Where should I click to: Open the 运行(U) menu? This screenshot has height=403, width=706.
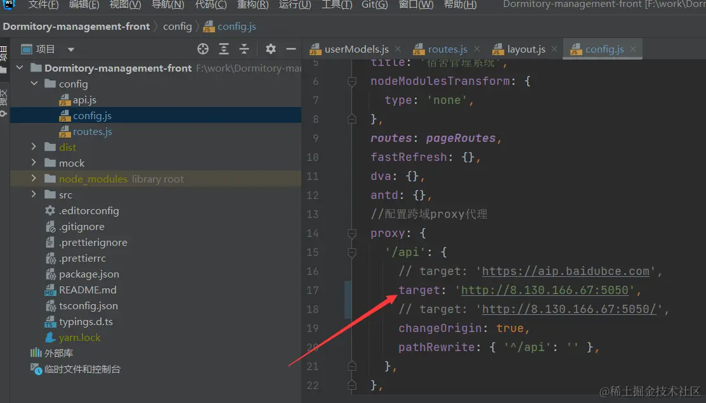click(294, 5)
